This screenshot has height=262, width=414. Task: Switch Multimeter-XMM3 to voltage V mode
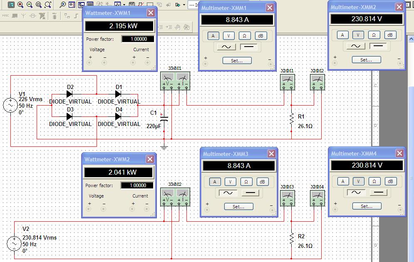pos(230,182)
